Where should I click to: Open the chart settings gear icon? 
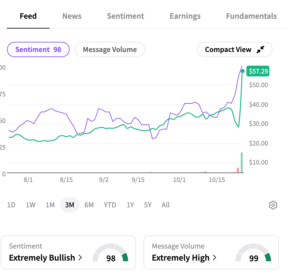tap(273, 205)
